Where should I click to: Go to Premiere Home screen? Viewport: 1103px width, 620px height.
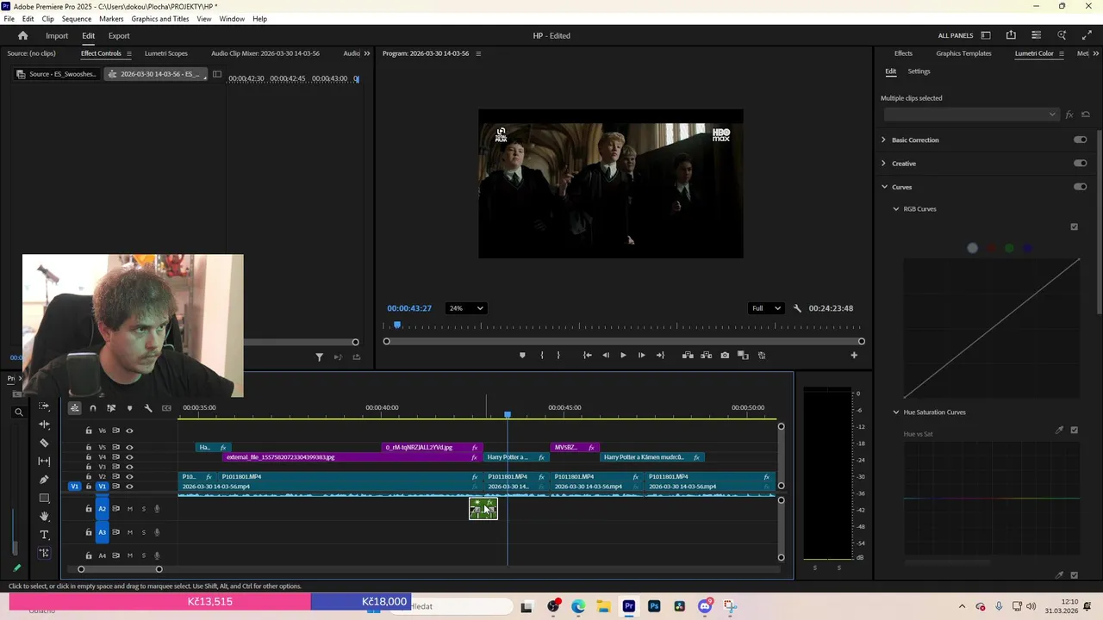(x=23, y=35)
